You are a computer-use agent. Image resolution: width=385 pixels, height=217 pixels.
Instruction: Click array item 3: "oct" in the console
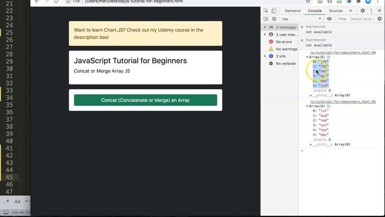[321, 125]
